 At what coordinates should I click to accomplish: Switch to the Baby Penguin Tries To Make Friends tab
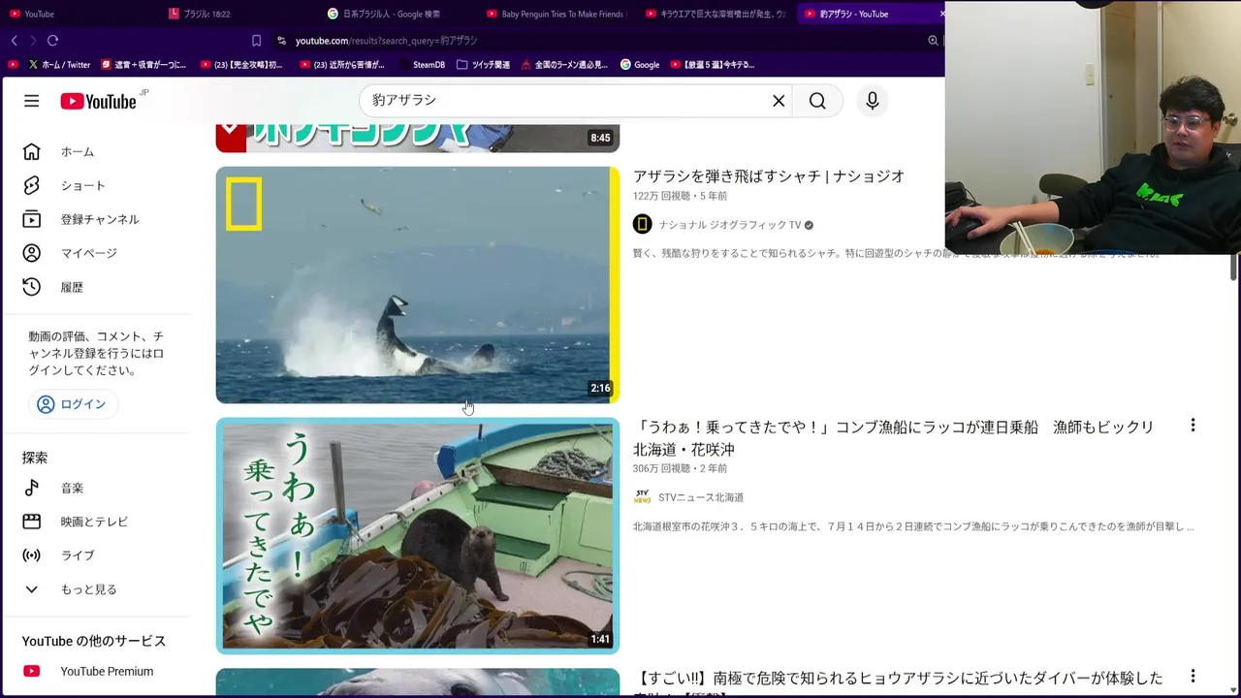(x=555, y=14)
